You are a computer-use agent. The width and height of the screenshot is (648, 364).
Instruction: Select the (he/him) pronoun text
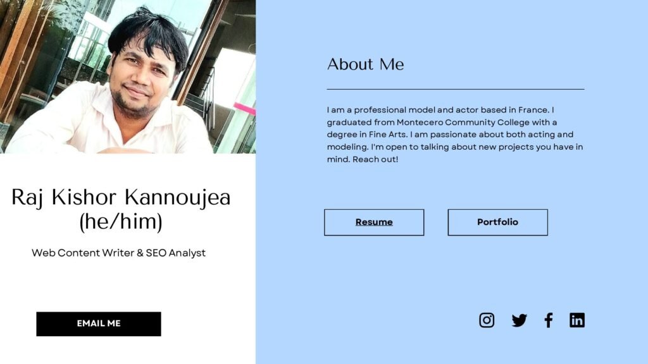tap(121, 222)
